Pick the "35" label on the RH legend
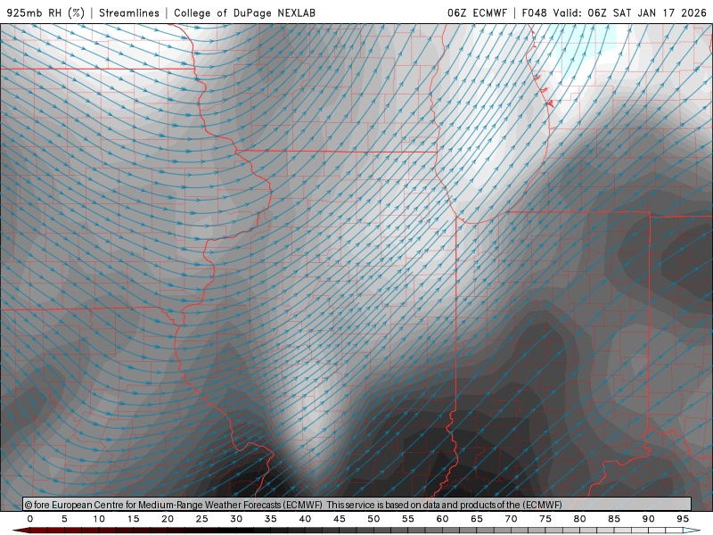The width and height of the screenshot is (713, 535). pos(271,519)
